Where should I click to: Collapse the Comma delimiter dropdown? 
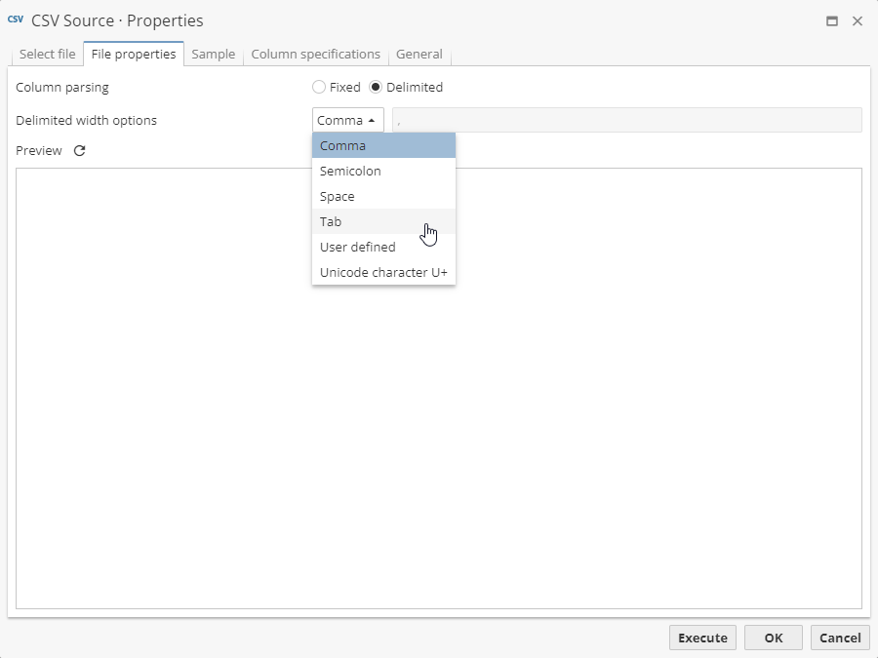click(x=347, y=120)
